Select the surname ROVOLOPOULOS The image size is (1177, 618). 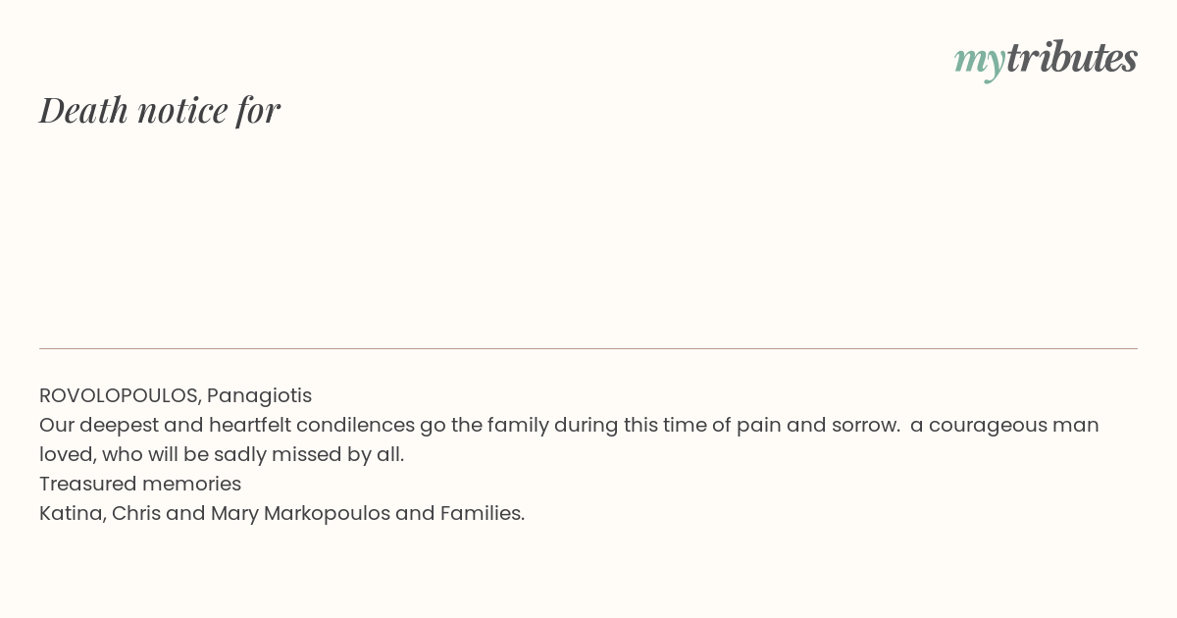coord(119,395)
